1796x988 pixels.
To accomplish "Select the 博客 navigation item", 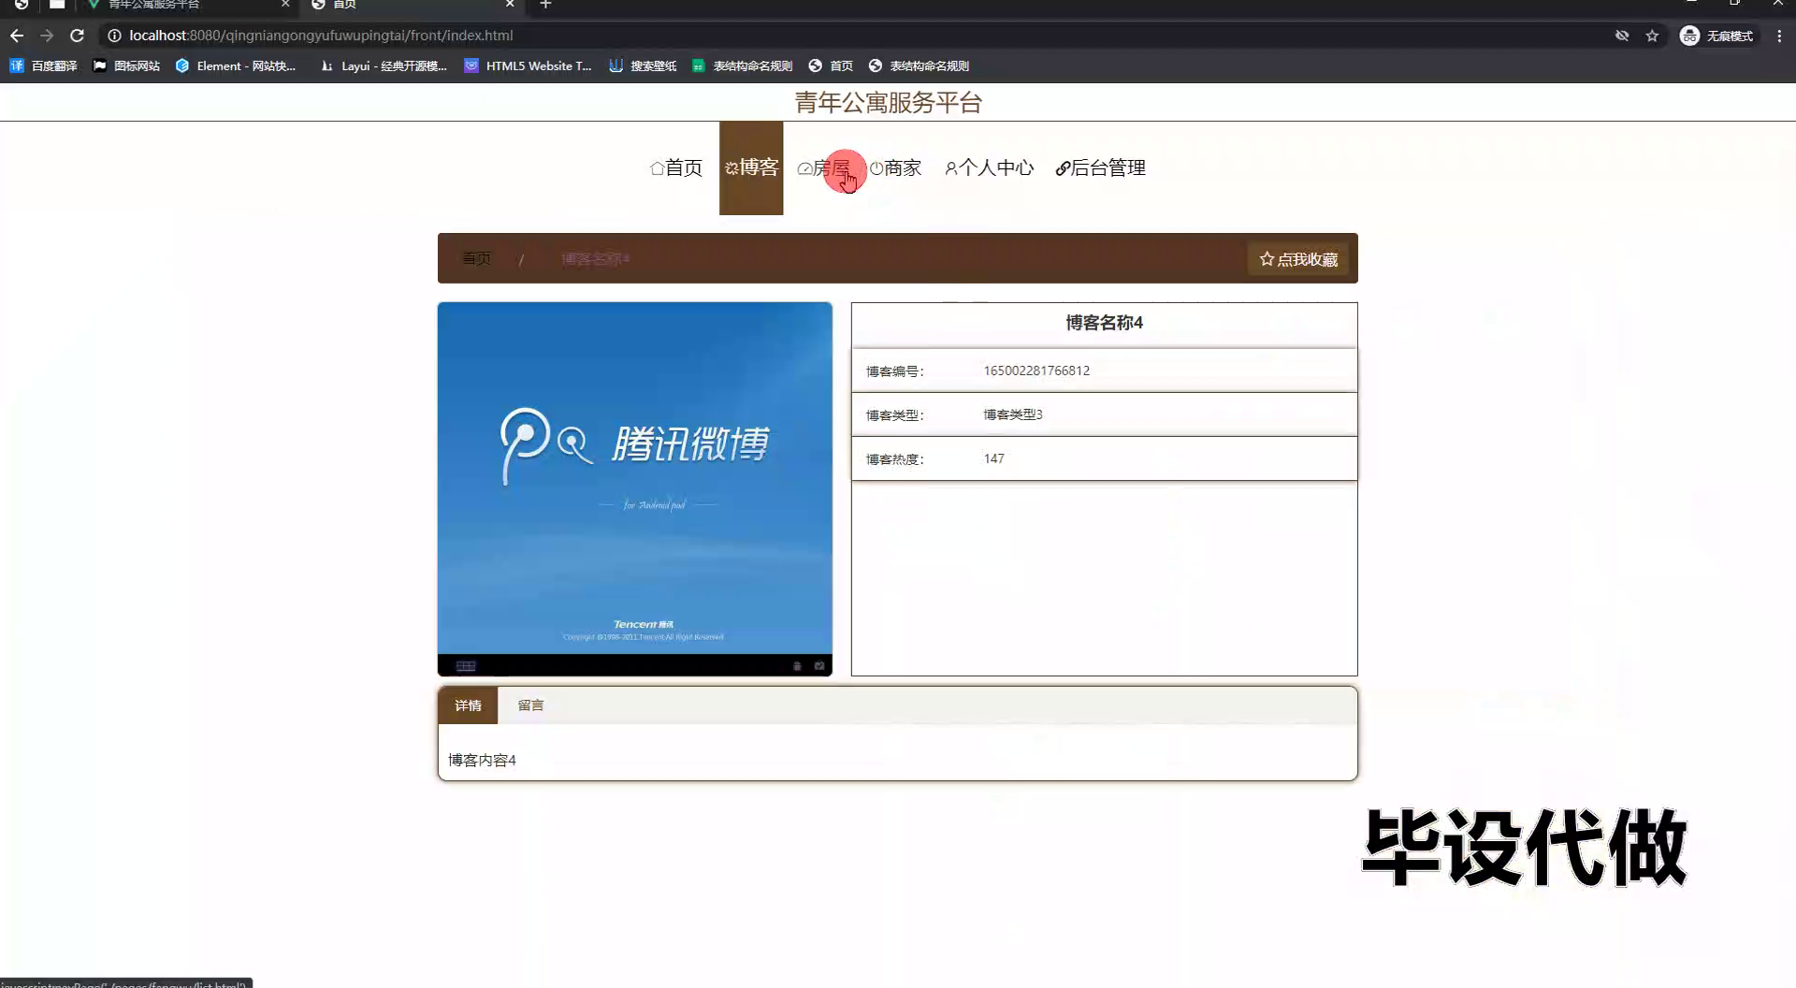I will point(751,167).
